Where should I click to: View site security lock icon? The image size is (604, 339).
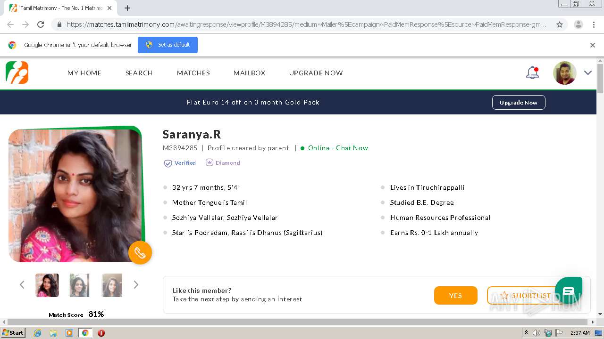59,24
